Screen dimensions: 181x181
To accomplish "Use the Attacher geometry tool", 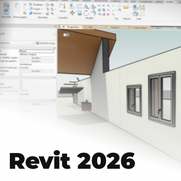I will coord(35,13).
